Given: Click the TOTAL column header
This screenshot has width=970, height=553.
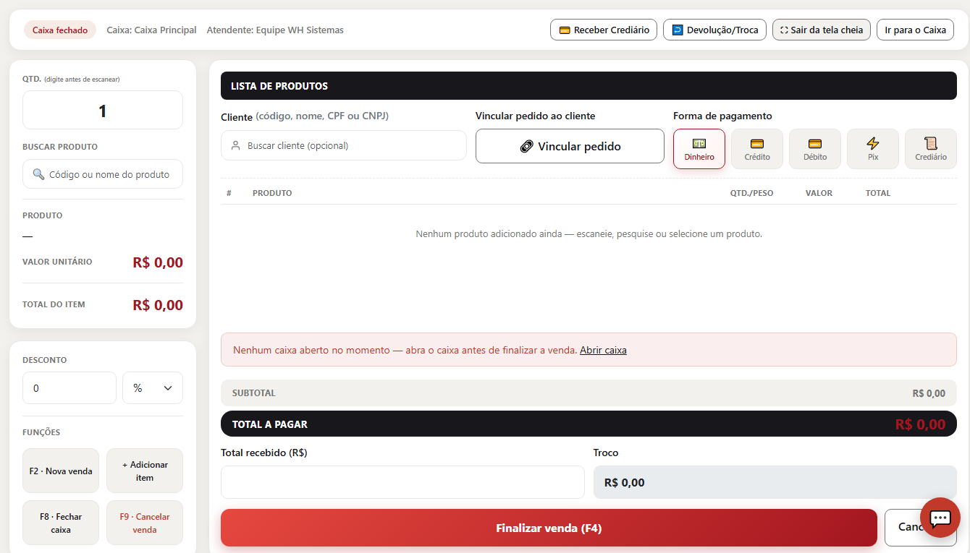Looking at the screenshot, I should (x=878, y=193).
